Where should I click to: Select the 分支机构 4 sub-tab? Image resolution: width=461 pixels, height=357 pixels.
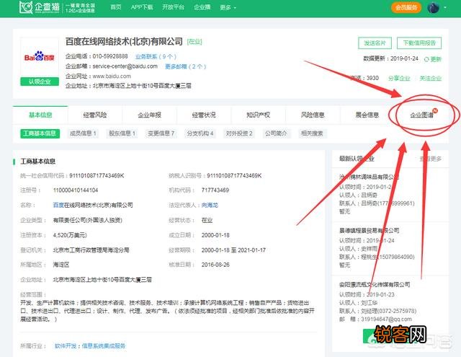200,133
